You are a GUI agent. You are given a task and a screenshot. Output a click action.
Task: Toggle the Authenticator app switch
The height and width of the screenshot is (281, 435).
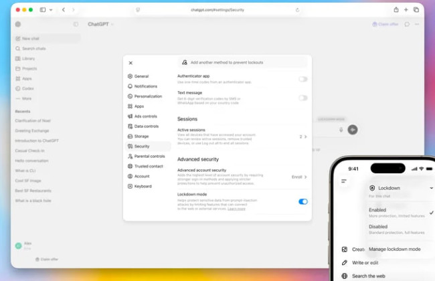[x=303, y=79]
